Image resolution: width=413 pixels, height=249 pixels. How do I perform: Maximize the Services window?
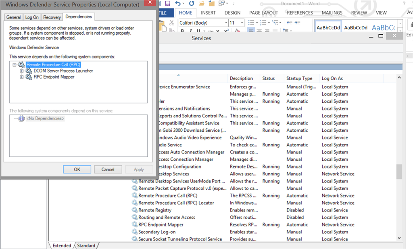pyautogui.click(x=381, y=36)
